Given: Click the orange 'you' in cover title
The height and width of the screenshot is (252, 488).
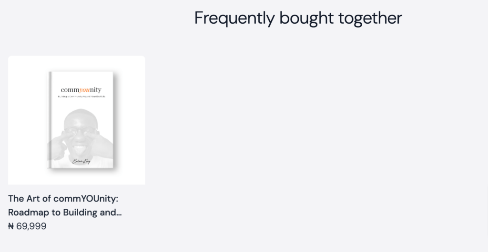Looking at the screenshot, I should pyautogui.click(x=84, y=90).
